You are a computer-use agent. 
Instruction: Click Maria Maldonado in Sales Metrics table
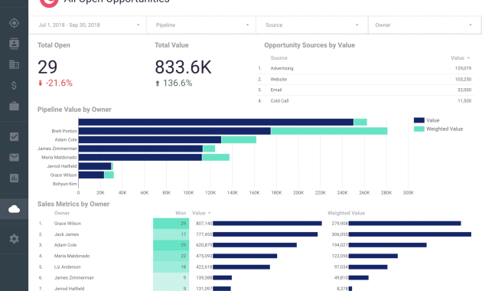pyautogui.click(x=72, y=256)
